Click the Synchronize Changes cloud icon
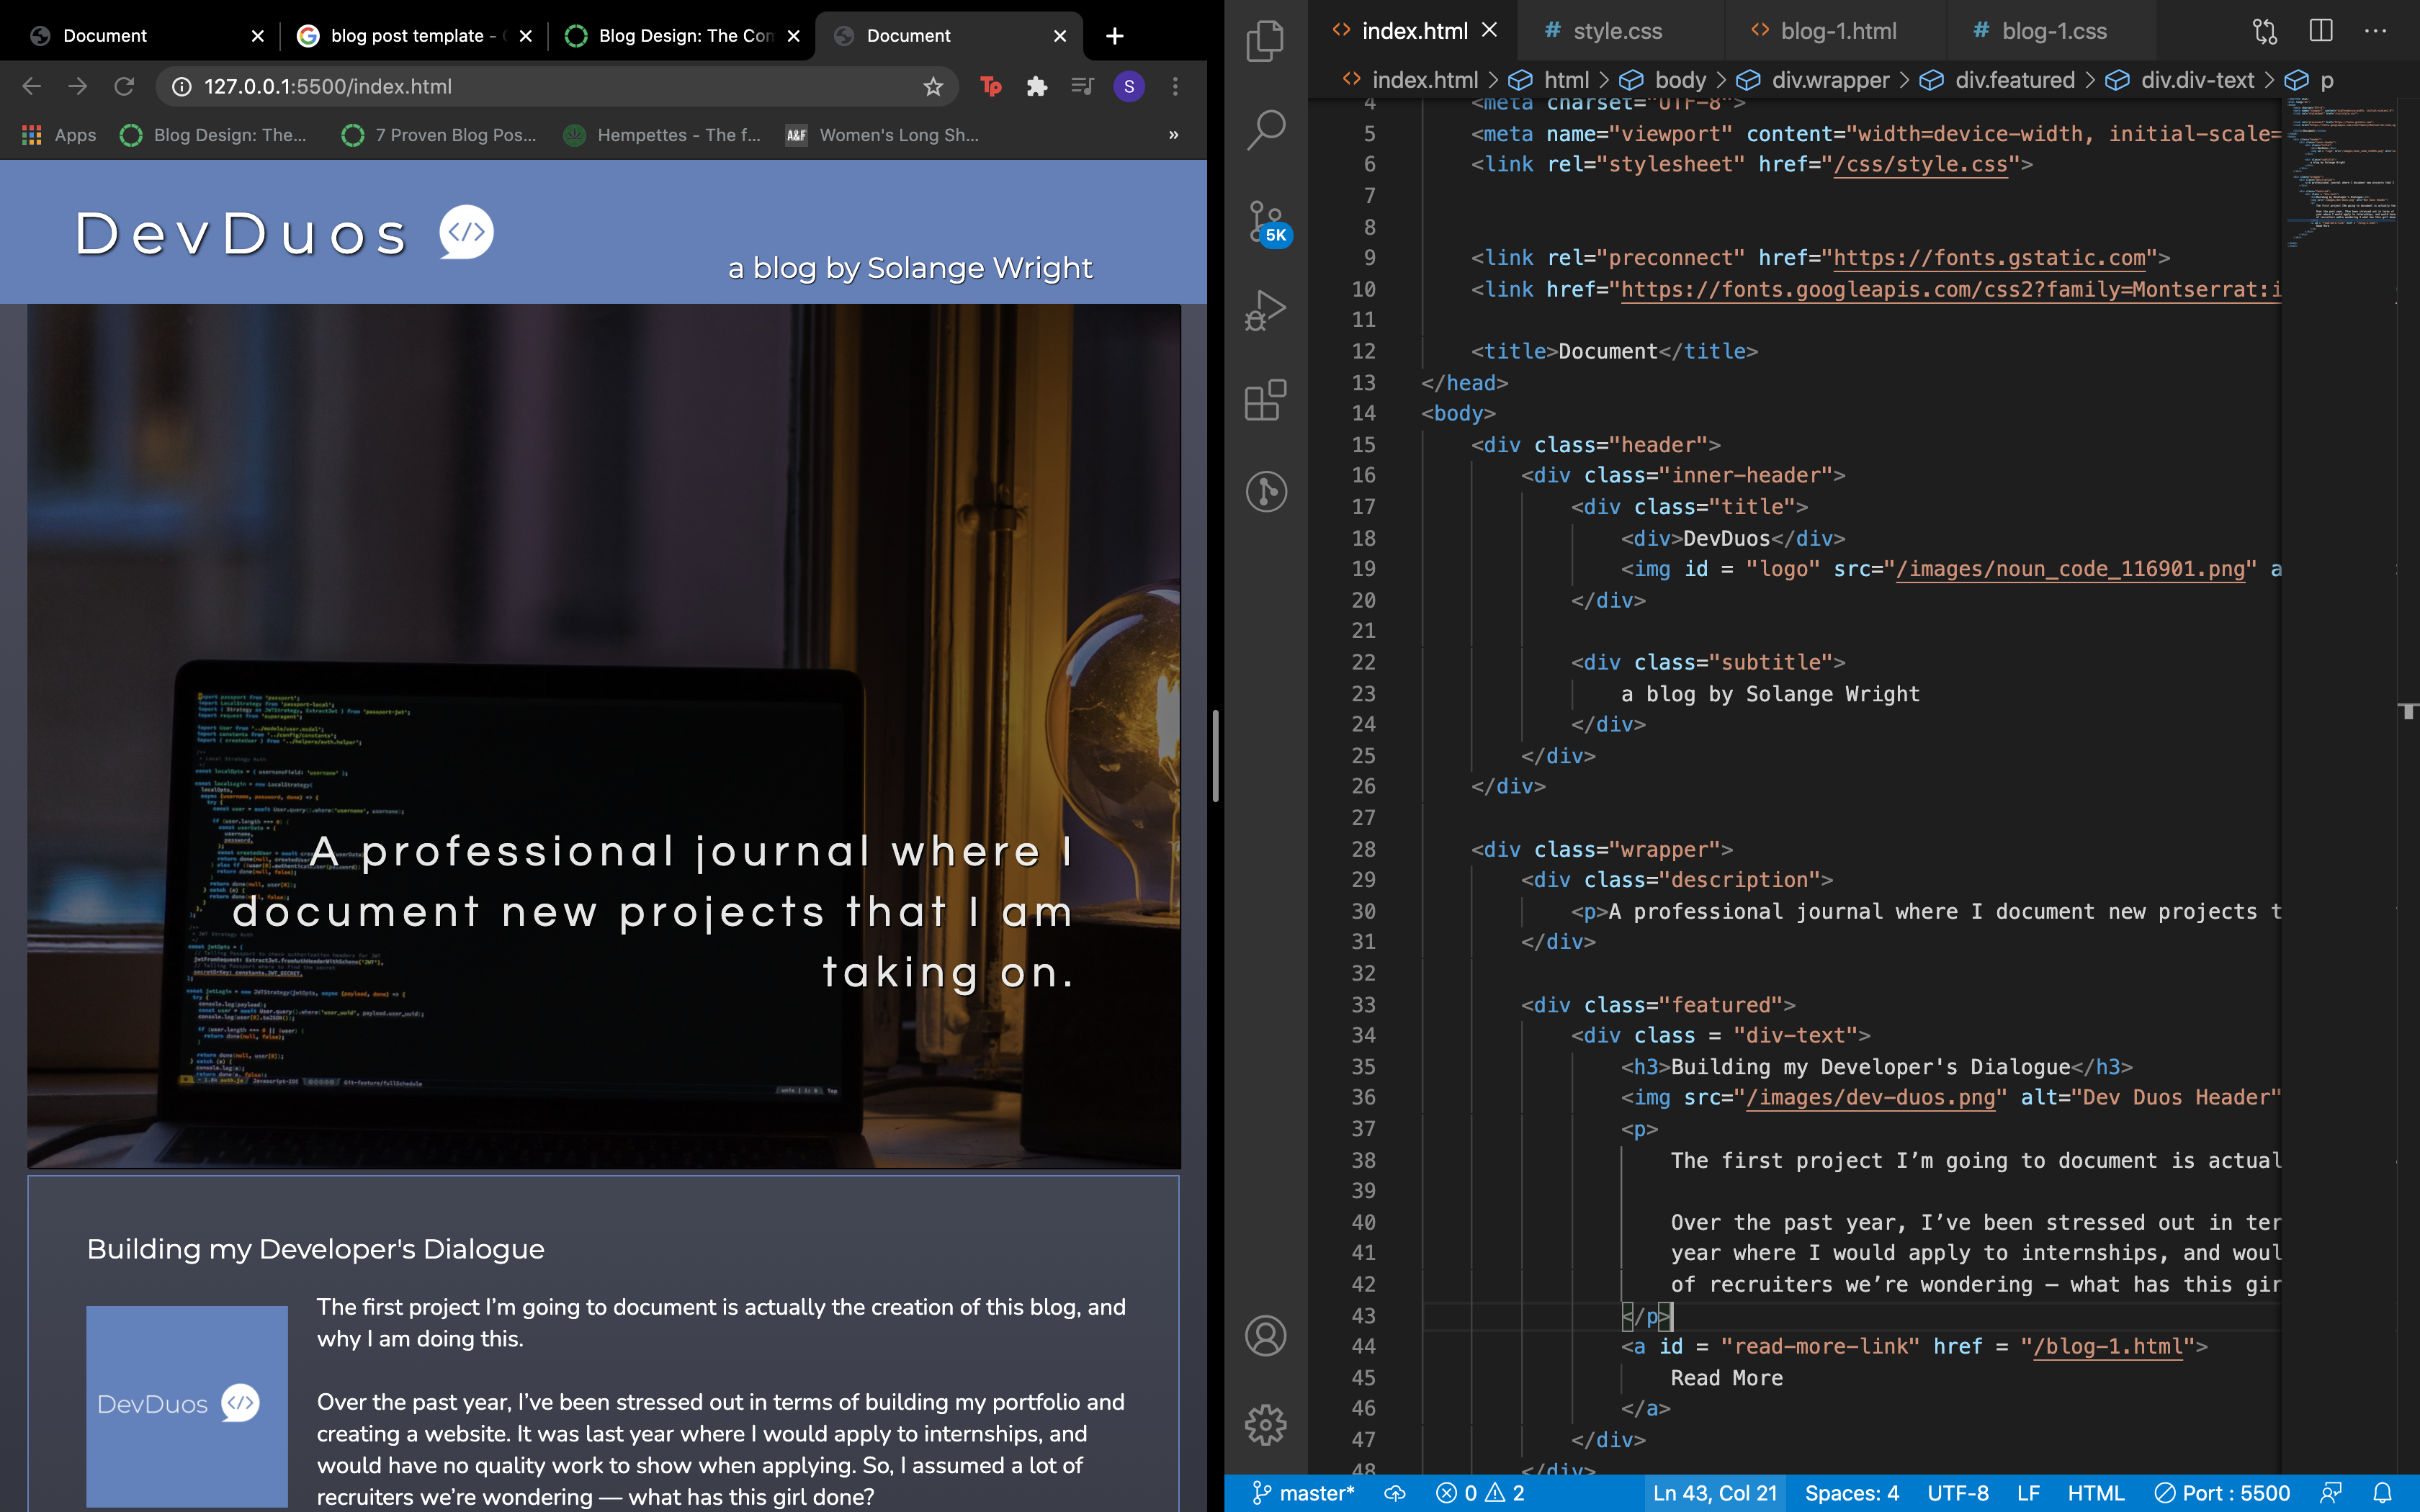This screenshot has width=2420, height=1512. (1395, 1493)
